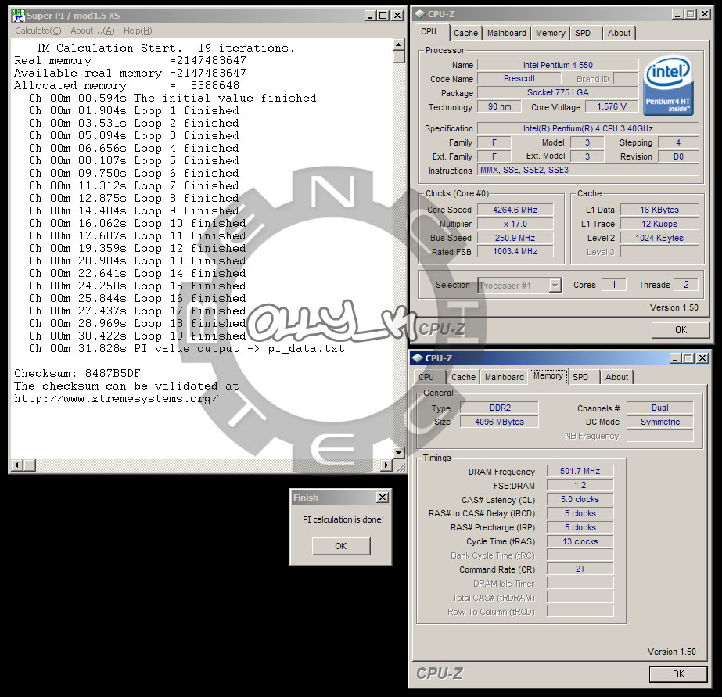Expand the Processor #1 selection dropdown

click(555, 286)
